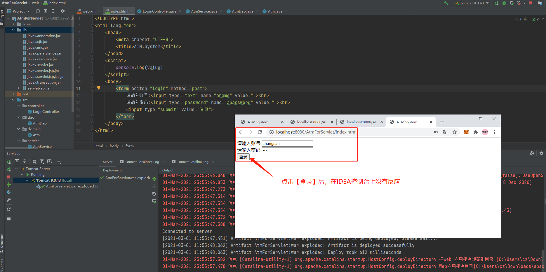
Task: Click Run with Coverage in the top toolbar
Action: [512, 3]
